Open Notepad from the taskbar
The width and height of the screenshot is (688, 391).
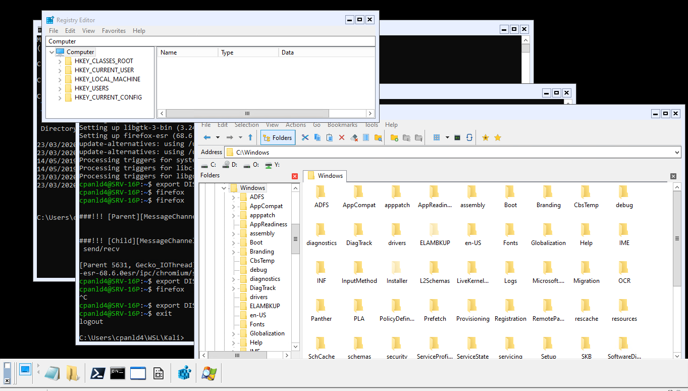[x=52, y=373]
